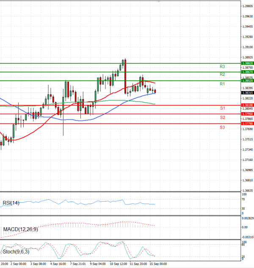Viewport: 254px width, 268px height.
Task: Click the R2 resistance label
Action: tap(222, 75)
